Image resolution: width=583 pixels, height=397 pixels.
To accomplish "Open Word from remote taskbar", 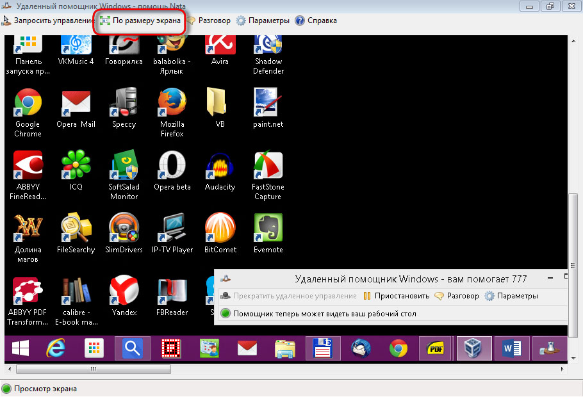I will click(512, 349).
